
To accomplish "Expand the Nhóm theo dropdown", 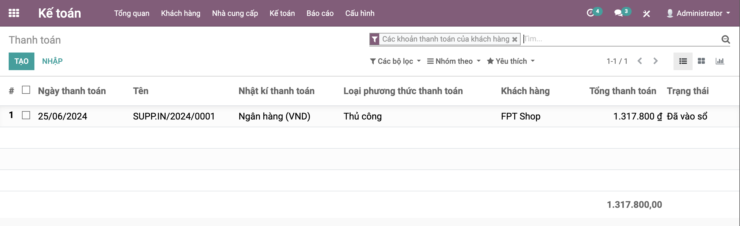I will coord(454,61).
